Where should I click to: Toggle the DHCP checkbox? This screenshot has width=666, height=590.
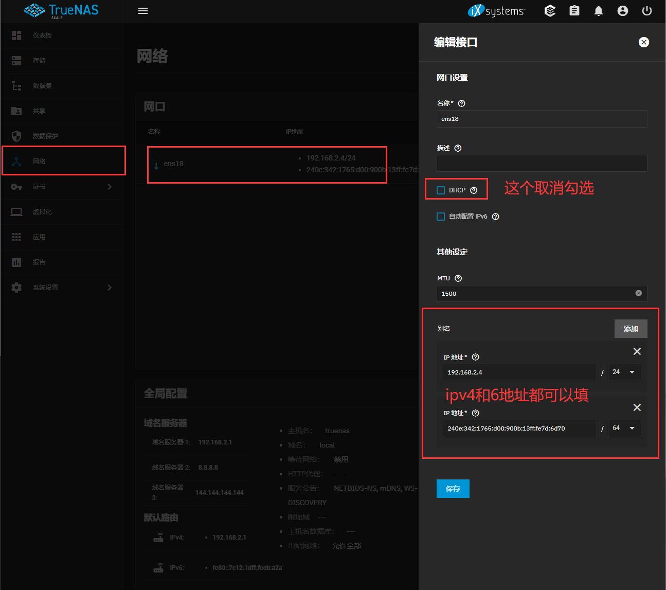441,190
